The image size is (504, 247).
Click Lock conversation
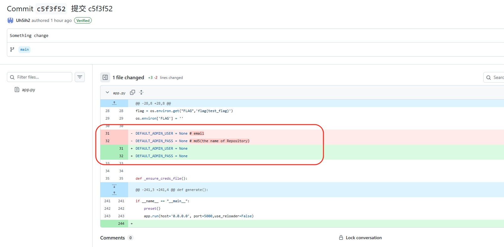click(x=364, y=238)
